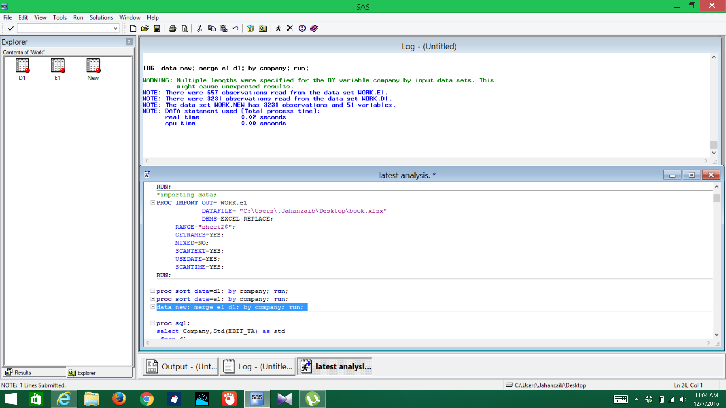Click the command bar checkmark
The width and height of the screenshot is (726, 408).
click(x=11, y=28)
